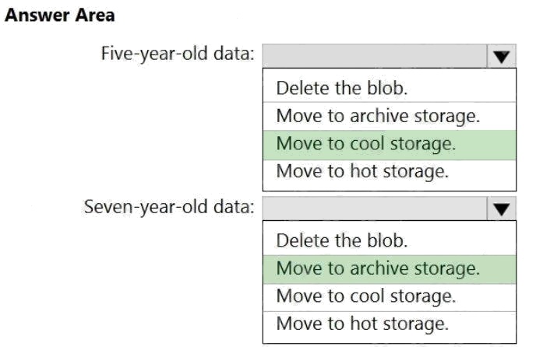536x347 pixels.
Task: Choose Move to archive storage for Seven-year-old data
Action: (377, 268)
